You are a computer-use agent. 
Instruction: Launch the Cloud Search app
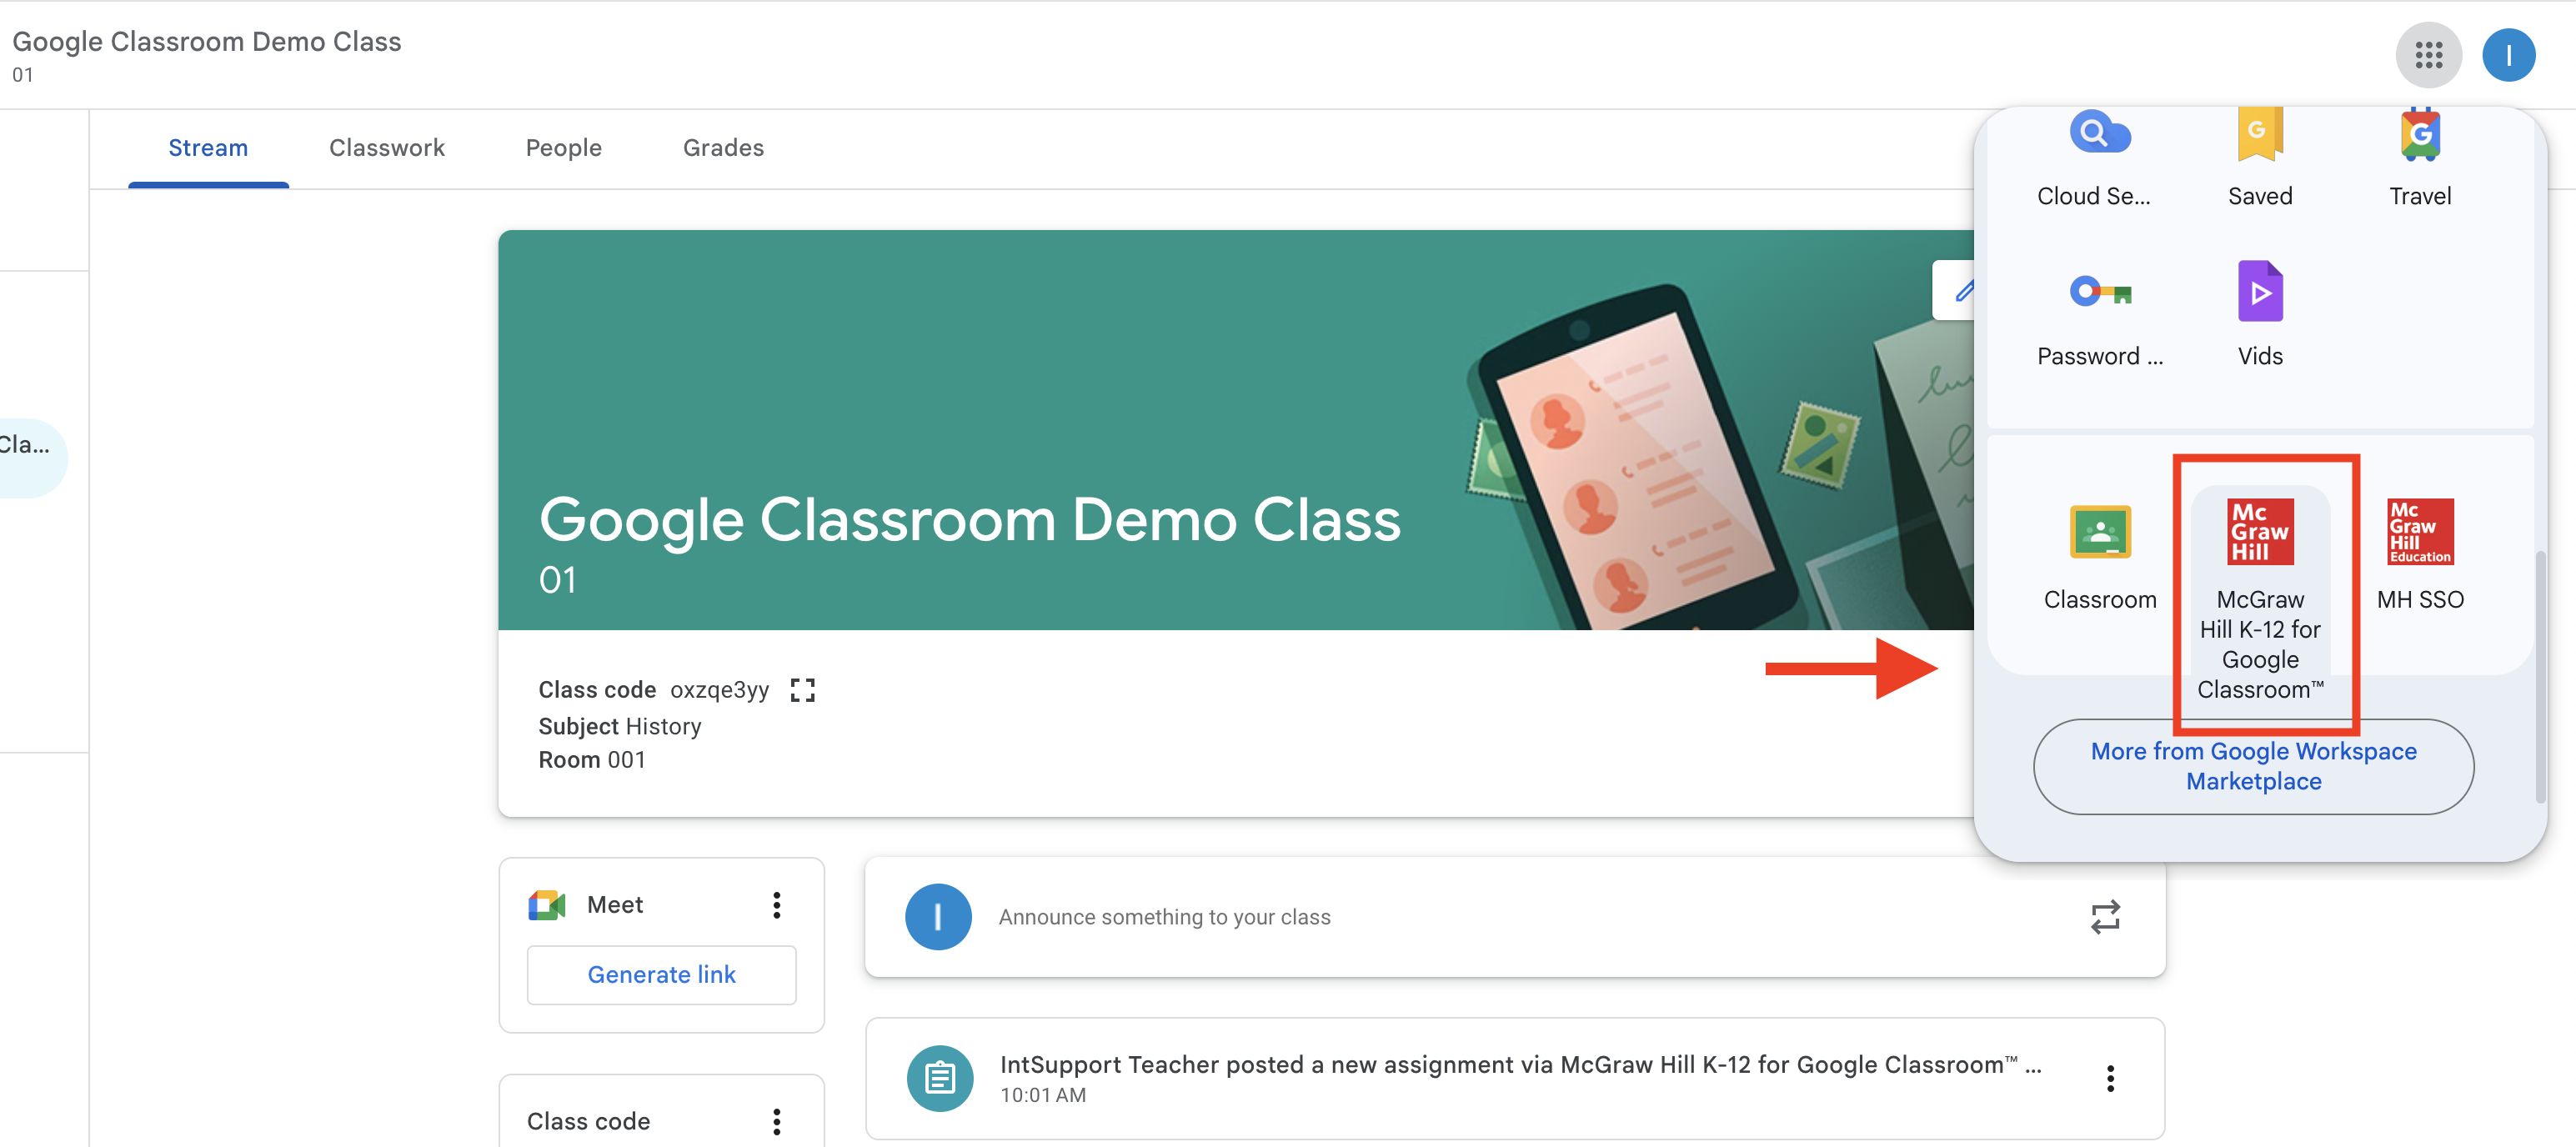click(x=2099, y=160)
